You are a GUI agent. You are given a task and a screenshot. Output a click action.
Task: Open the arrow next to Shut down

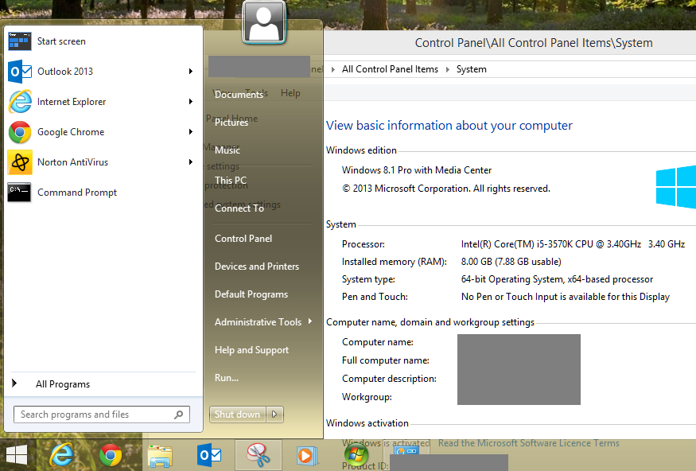[274, 415]
